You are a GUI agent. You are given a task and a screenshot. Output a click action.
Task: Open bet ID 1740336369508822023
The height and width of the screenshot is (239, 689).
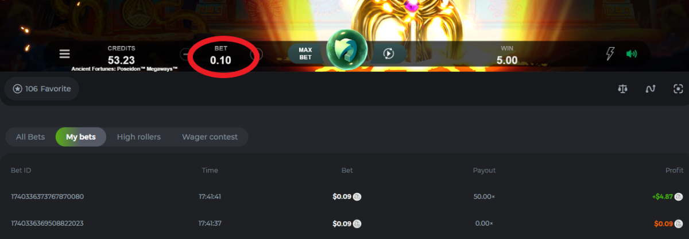[x=47, y=223]
